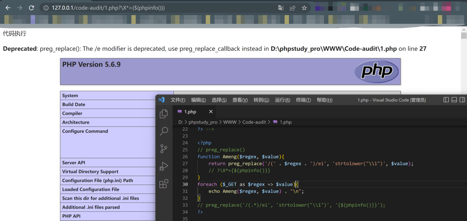The height and width of the screenshot is (221, 467).
Task: Open the Extensions view in activity bar
Action: [x=164, y=184]
